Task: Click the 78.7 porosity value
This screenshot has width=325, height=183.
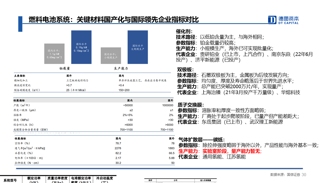Action: 118,143
